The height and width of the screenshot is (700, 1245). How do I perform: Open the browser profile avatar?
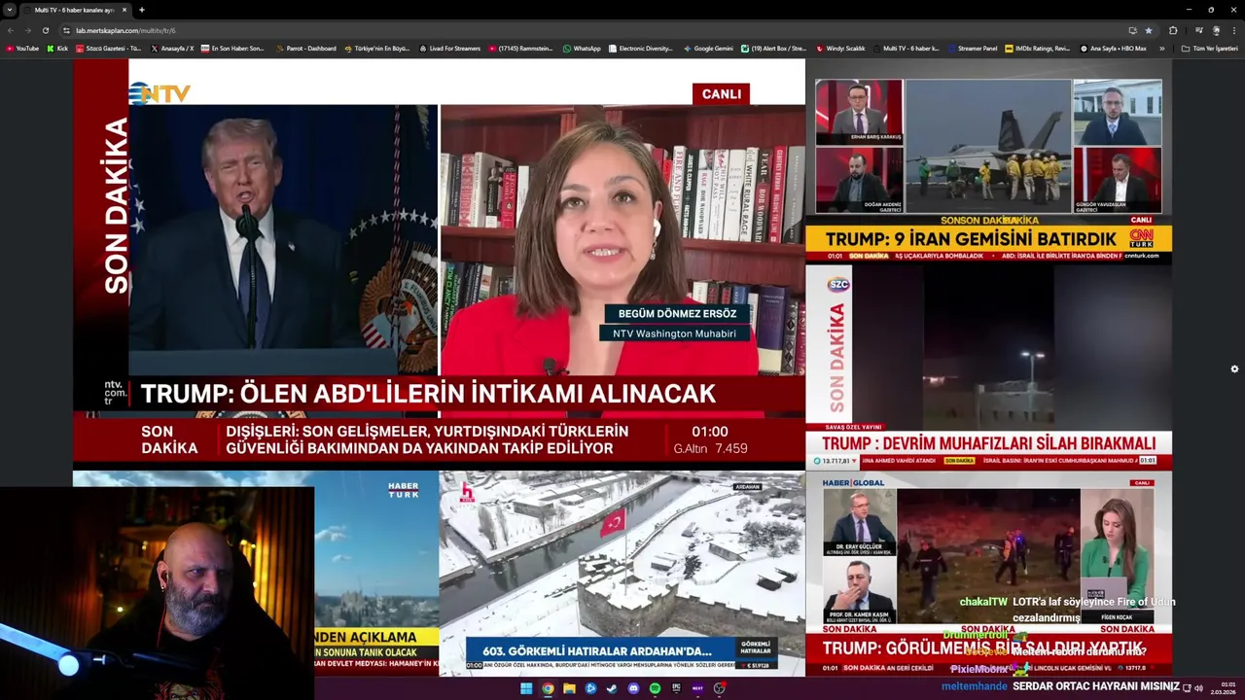coord(1216,30)
